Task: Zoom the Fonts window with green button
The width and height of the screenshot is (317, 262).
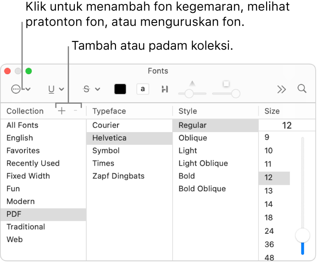Action: click(29, 71)
